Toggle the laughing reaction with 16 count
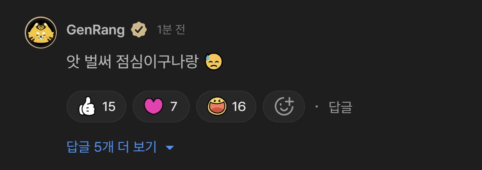The height and width of the screenshot is (170, 482). (226, 106)
